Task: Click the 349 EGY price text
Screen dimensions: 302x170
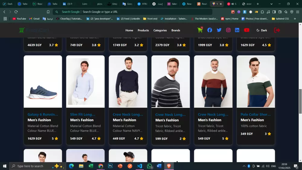Action: coord(246,134)
